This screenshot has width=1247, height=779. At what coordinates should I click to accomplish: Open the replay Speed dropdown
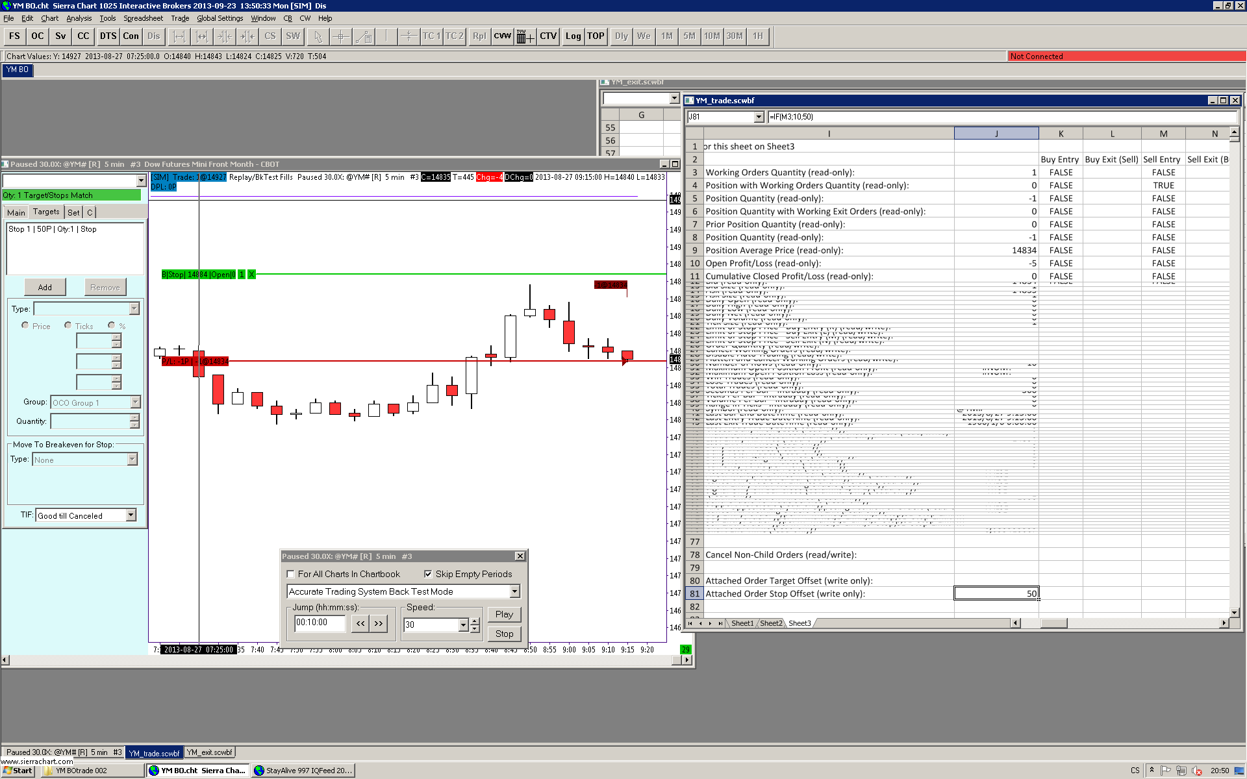pos(463,624)
